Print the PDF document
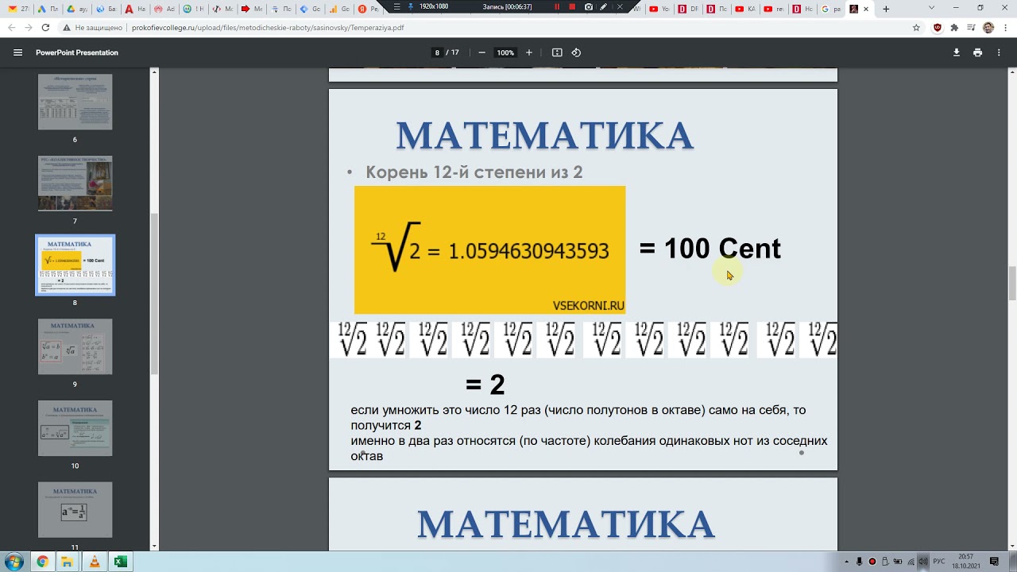The height and width of the screenshot is (572, 1017). [977, 52]
